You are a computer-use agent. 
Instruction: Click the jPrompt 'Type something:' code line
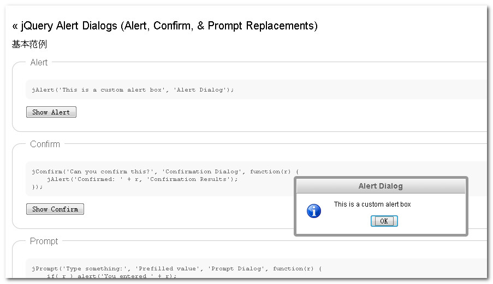point(177,269)
